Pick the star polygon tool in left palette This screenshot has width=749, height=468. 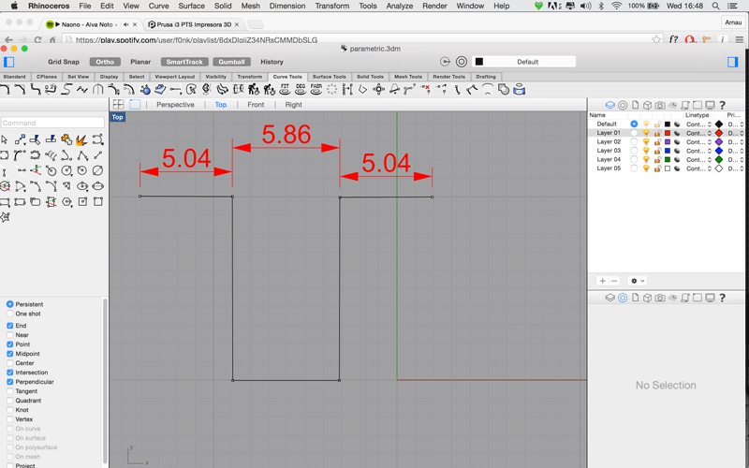click(x=6, y=217)
